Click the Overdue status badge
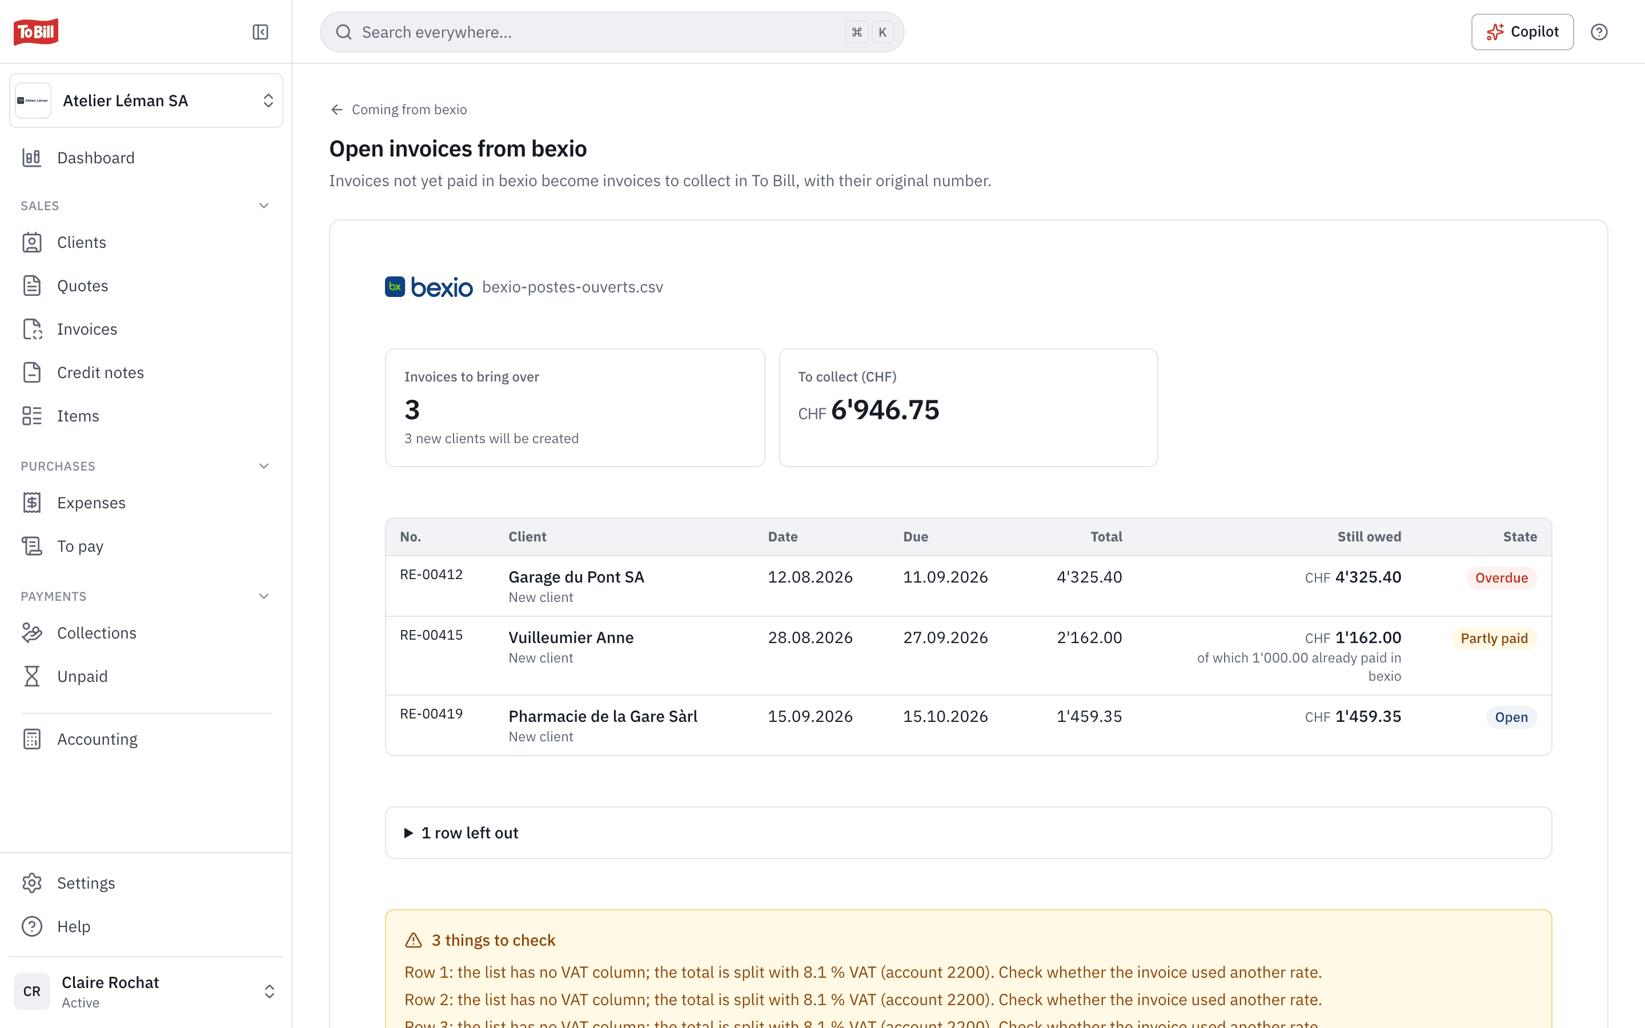The width and height of the screenshot is (1645, 1028). pyautogui.click(x=1501, y=578)
